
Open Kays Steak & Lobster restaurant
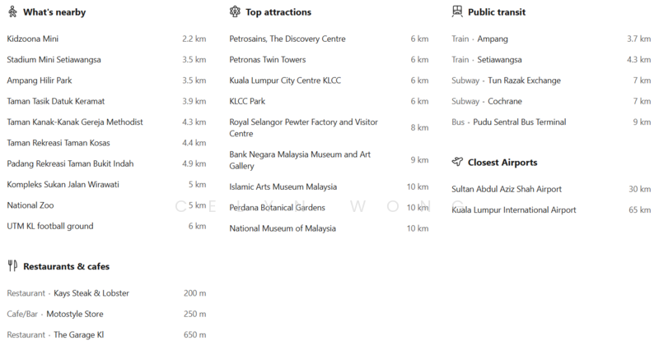coord(91,293)
